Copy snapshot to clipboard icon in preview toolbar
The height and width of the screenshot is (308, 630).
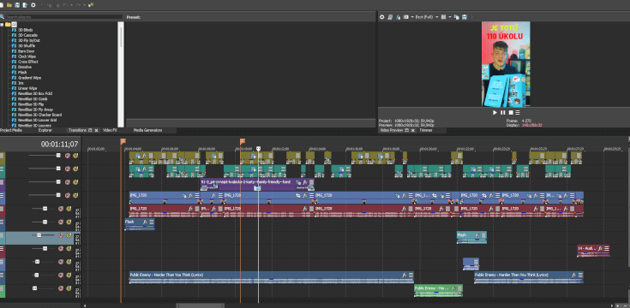(456, 17)
